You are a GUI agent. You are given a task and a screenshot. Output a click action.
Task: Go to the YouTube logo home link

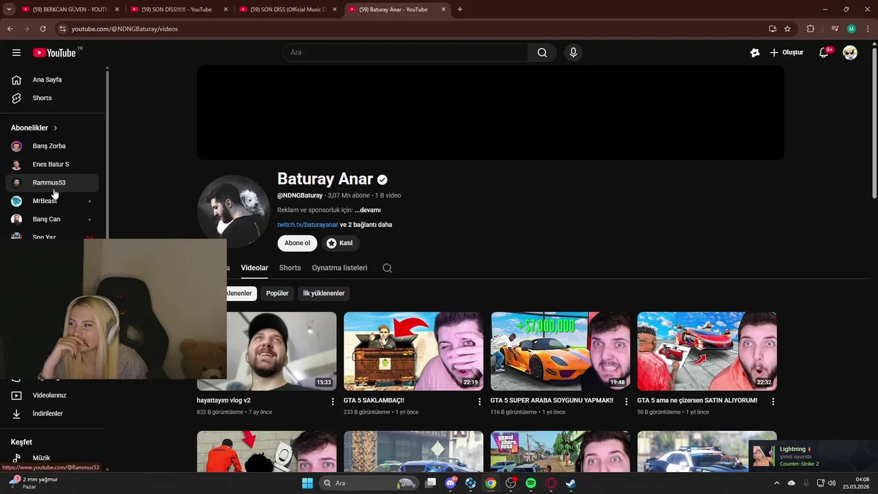click(54, 53)
